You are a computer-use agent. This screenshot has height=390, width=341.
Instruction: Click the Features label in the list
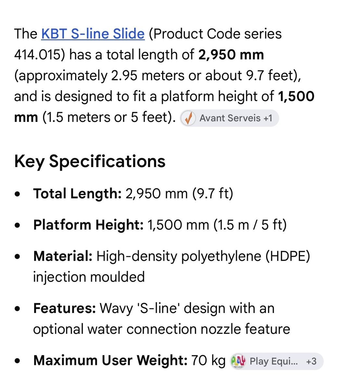tap(64, 308)
